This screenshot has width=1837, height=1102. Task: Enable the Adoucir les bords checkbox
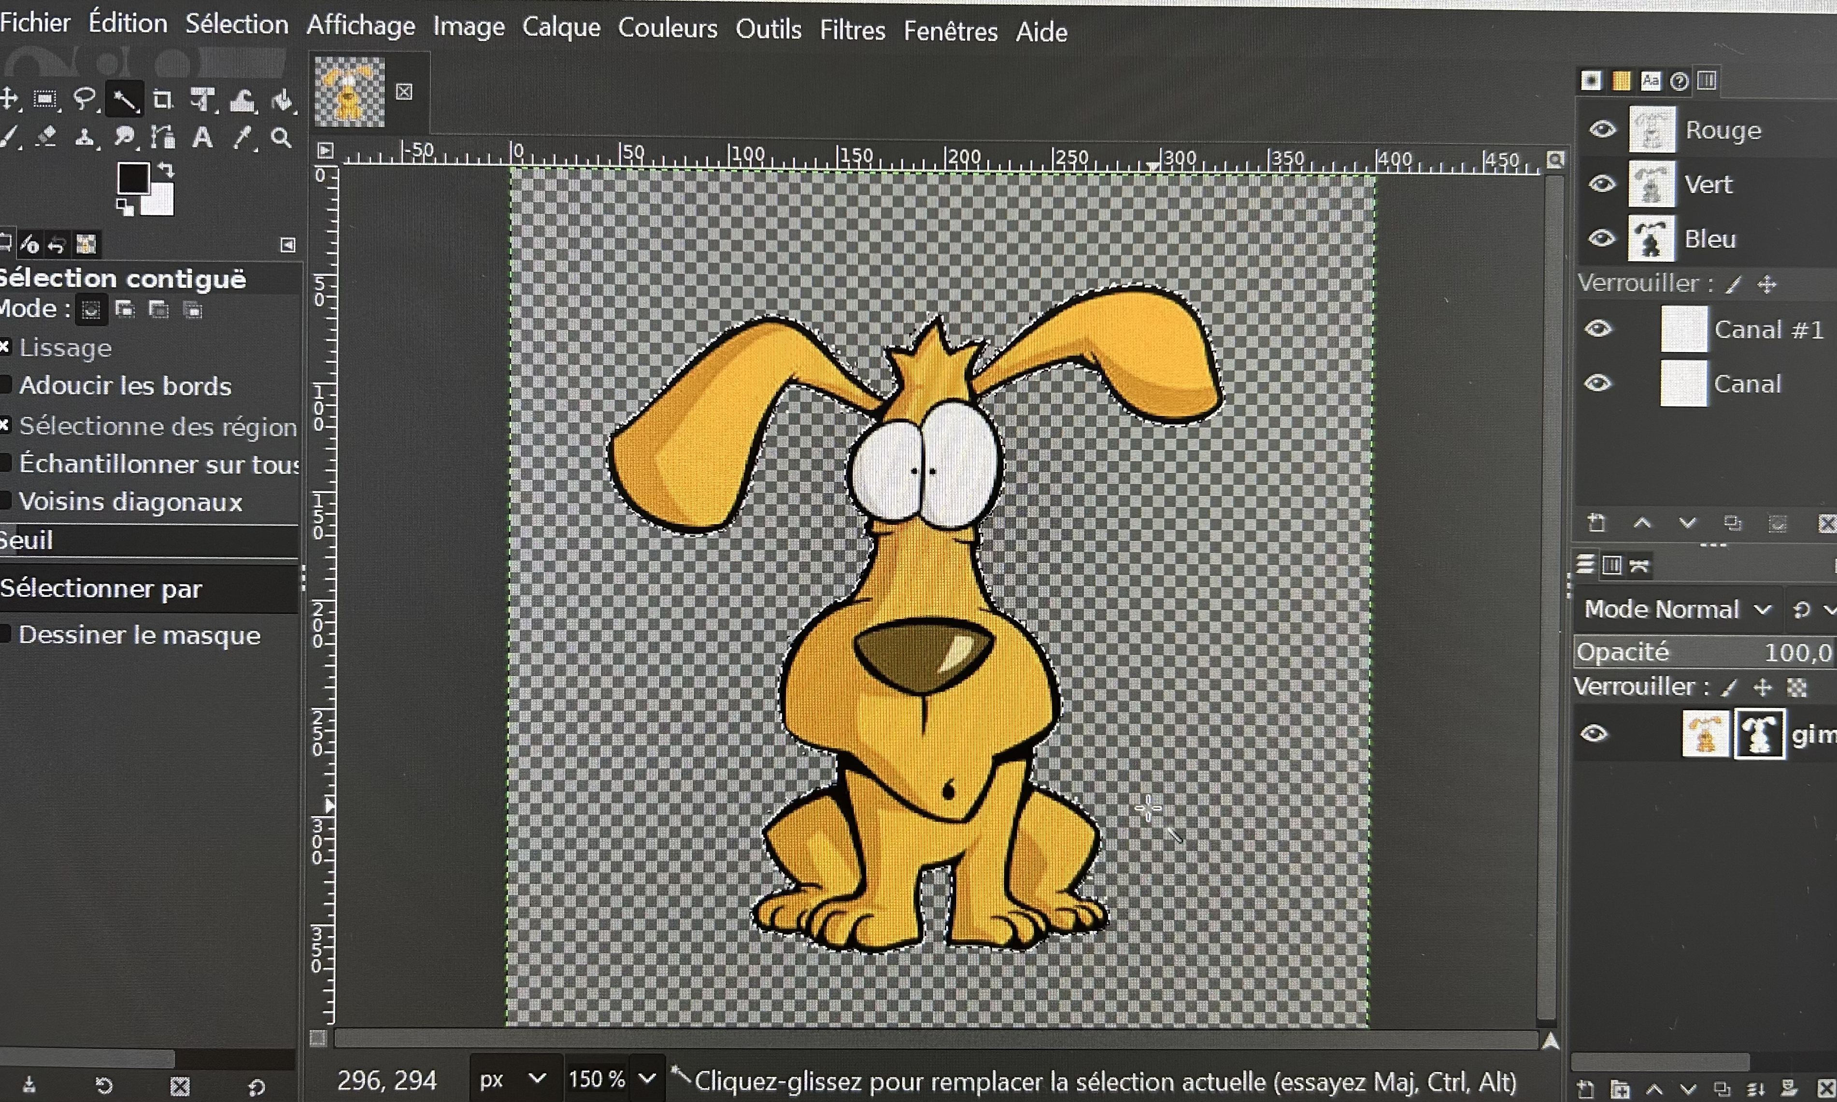click(5, 385)
